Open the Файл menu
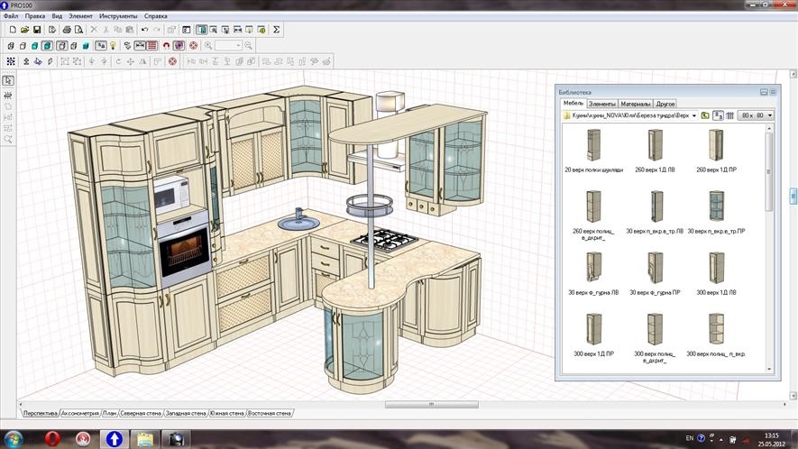 pyautogui.click(x=11, y=16)
